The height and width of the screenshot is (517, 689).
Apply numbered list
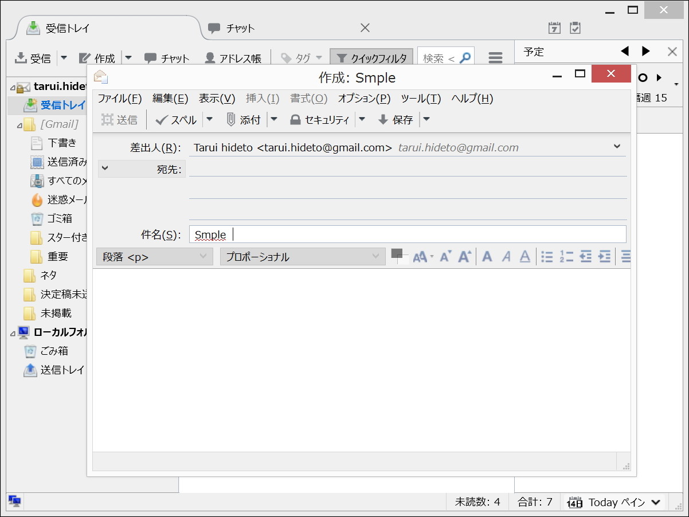pyautogui.click(x=566, y=257)
